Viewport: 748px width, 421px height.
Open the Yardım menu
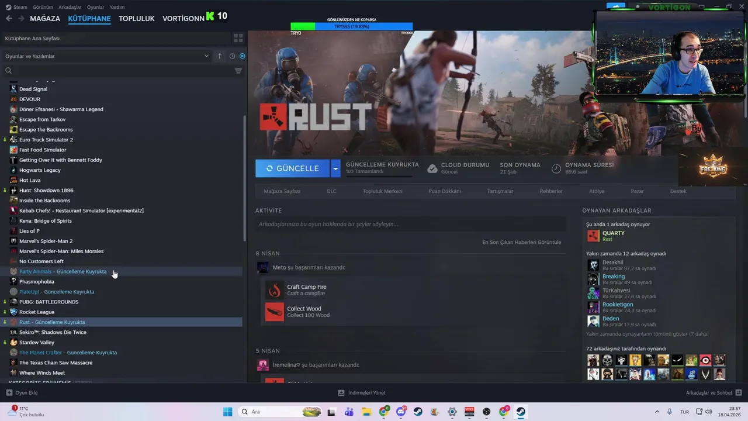[117, 7]
